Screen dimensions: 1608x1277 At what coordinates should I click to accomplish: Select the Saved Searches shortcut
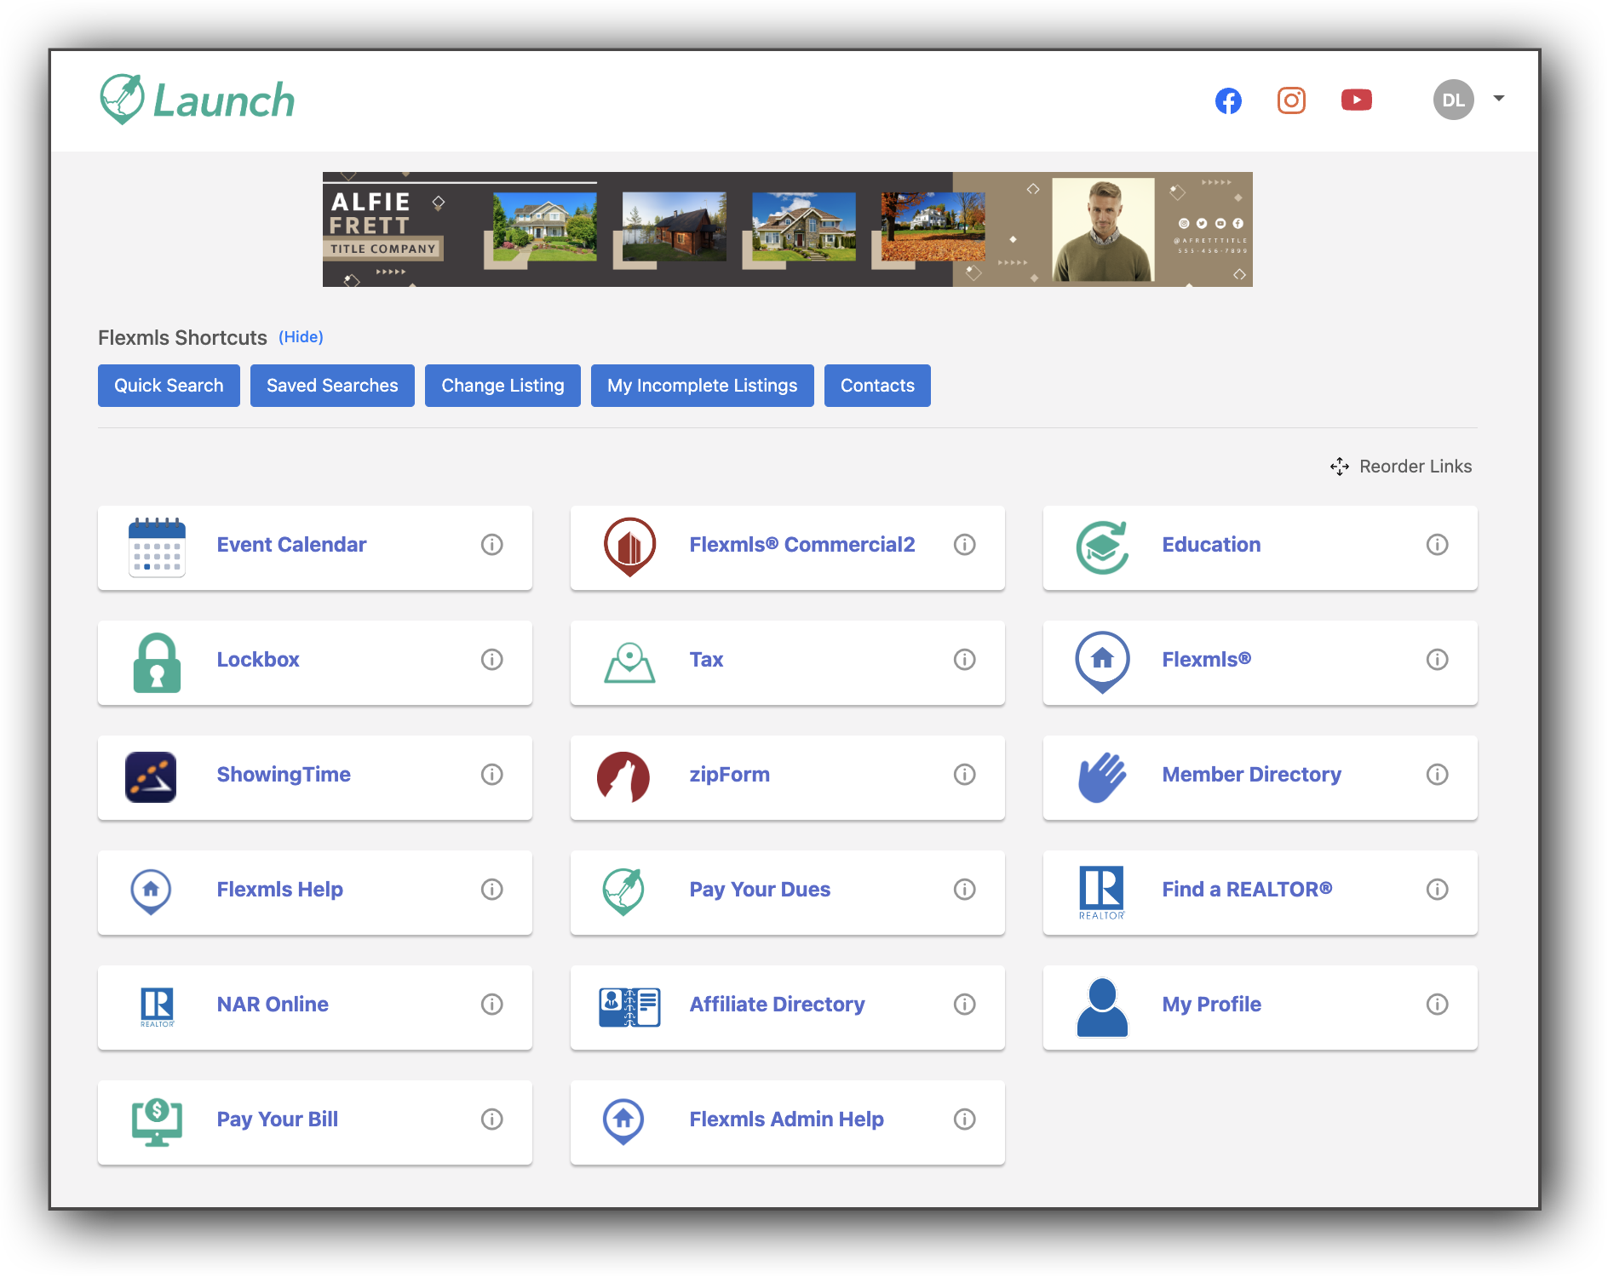[x=332, y=386]
